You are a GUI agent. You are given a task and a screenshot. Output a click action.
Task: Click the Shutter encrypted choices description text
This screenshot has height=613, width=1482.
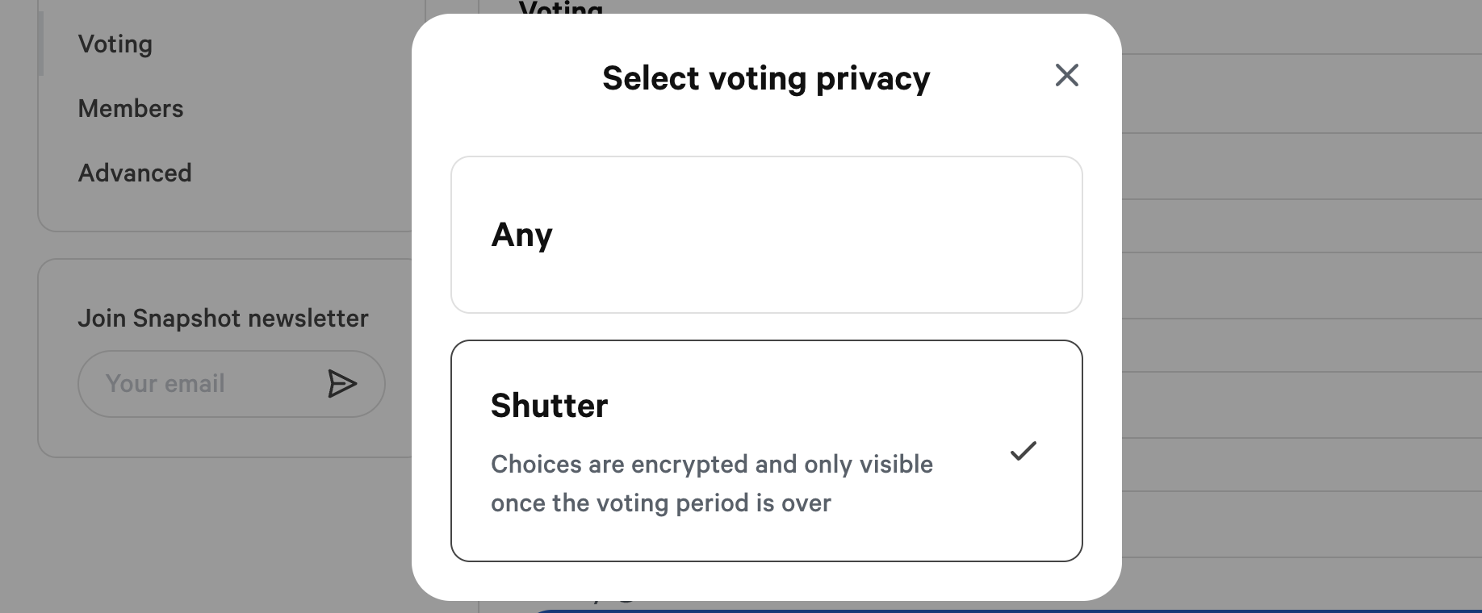point(711,483)
